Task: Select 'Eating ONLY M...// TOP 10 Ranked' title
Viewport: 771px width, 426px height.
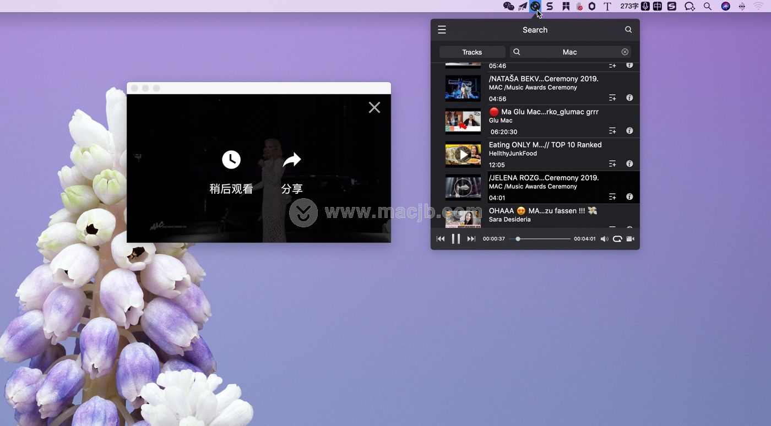Action: point(545,145)
